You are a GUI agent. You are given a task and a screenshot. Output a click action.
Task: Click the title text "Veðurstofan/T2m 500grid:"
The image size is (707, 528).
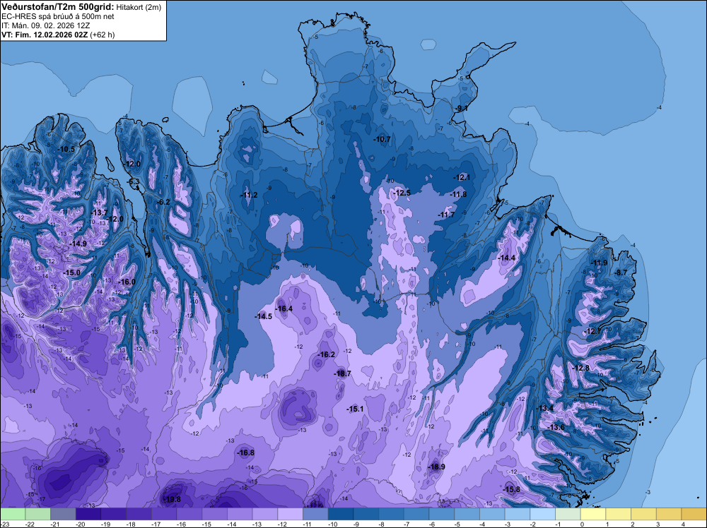point(57,7)
